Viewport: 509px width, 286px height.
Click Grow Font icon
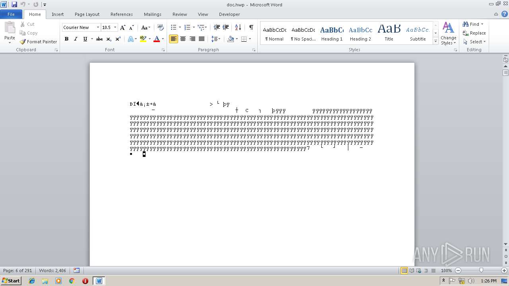click(x=123, y=27)
